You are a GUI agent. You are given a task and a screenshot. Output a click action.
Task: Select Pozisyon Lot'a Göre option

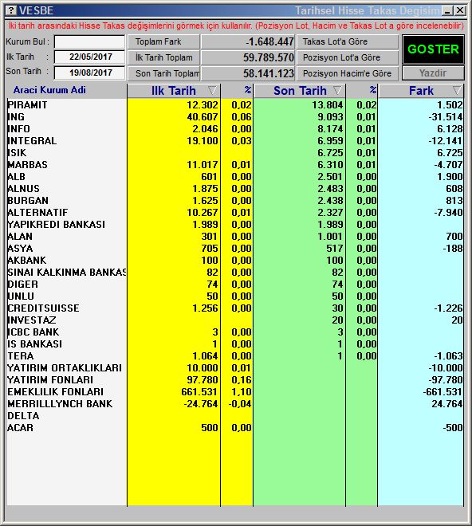(x=348, y=57)
